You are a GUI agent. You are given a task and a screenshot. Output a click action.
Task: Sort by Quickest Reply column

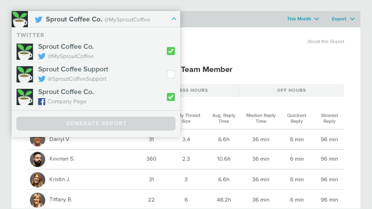tap(296, 118)
